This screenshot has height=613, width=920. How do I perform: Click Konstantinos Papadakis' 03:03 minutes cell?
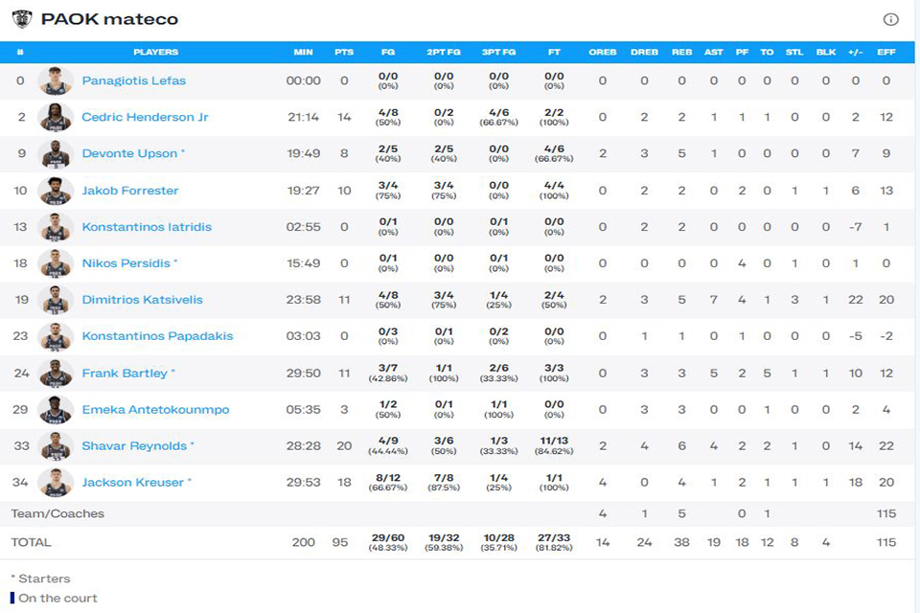[304, 336]
